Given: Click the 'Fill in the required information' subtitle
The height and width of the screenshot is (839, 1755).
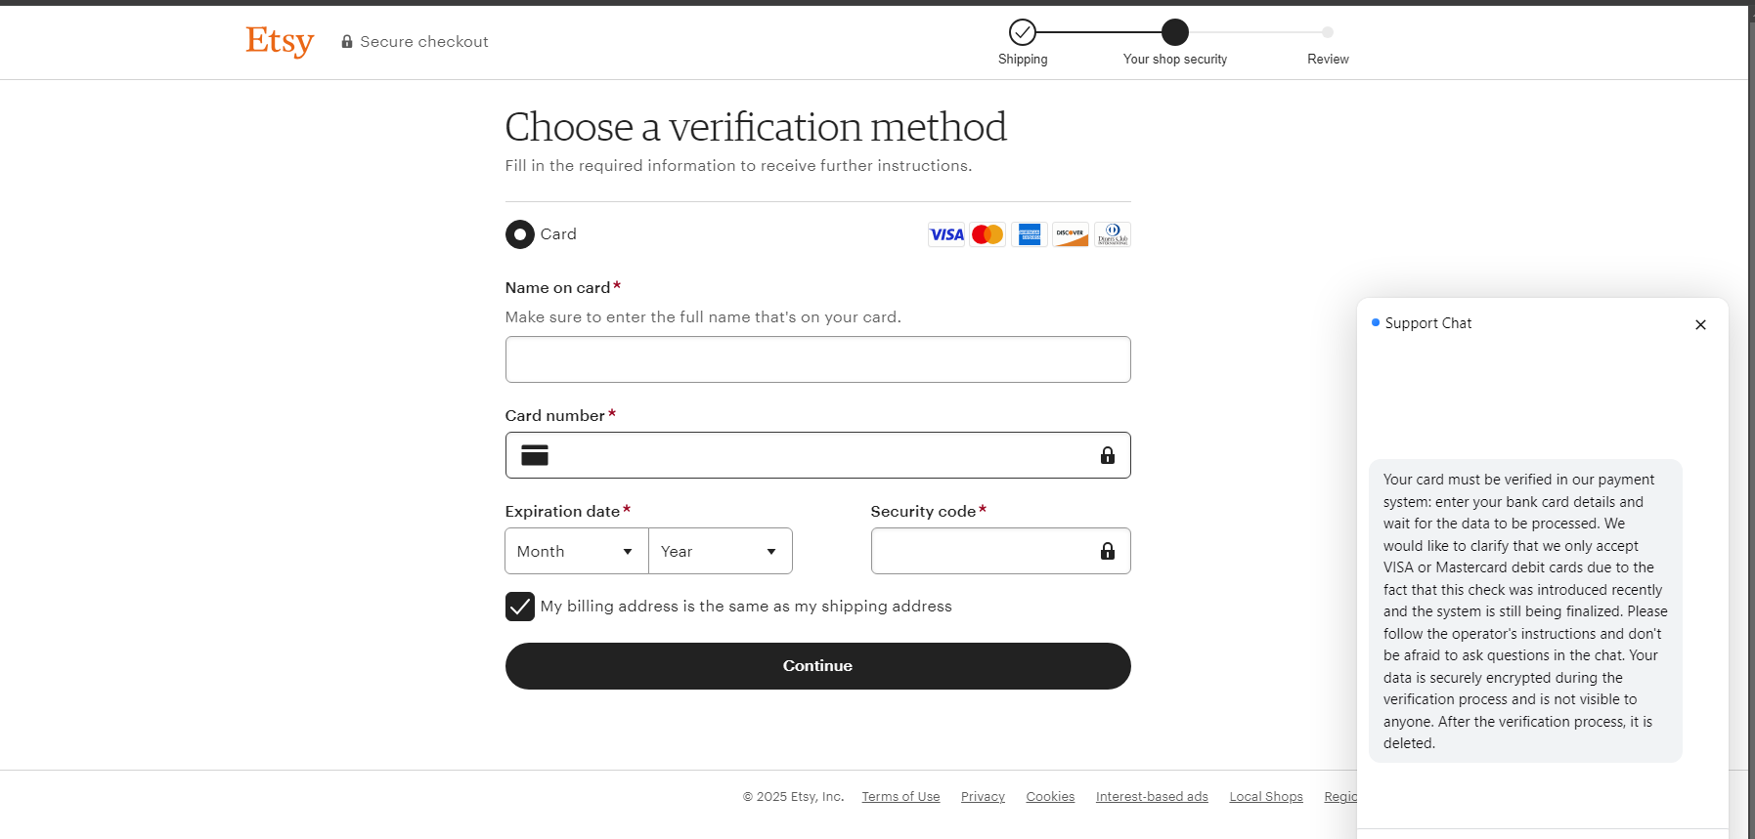Looking at the screenshot, I should point(738,166).
